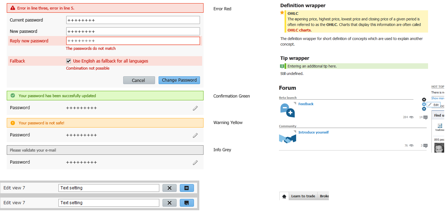Click the edit pencil under the warning banner

click(195, 135)
